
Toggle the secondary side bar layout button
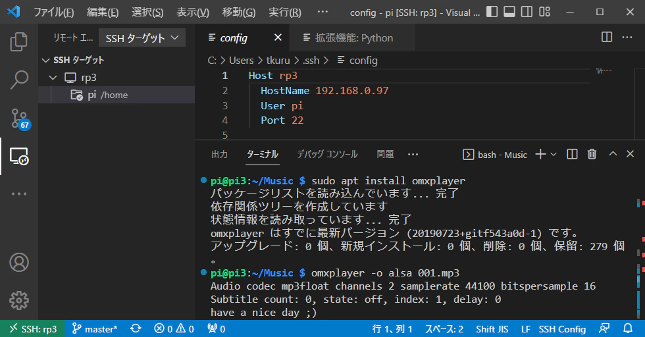(x=527, y=12)
